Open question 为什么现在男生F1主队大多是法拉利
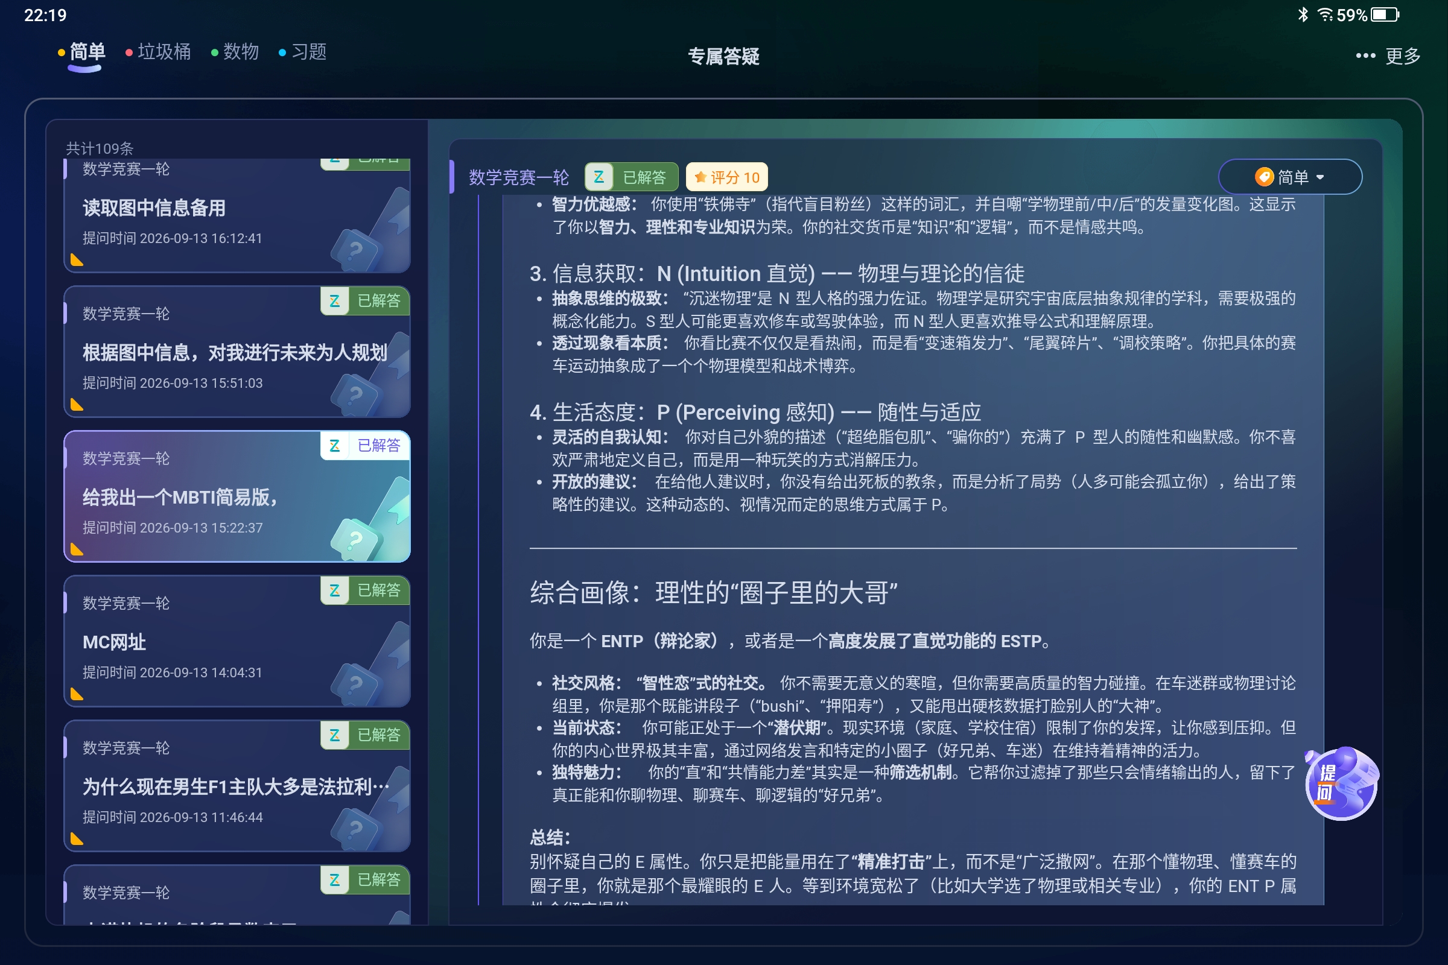 (x=237, y=785)
